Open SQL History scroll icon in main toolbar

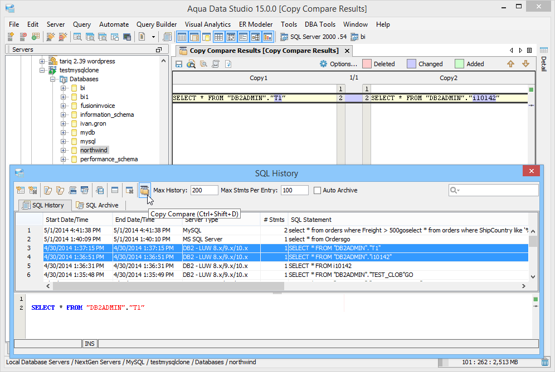pyautogui.click(x=167, y=37)
